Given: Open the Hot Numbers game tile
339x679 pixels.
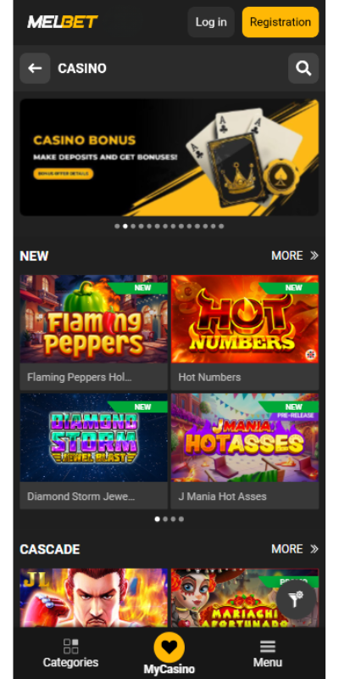Looking at the screenshot, I should click(x=245, y=333).
